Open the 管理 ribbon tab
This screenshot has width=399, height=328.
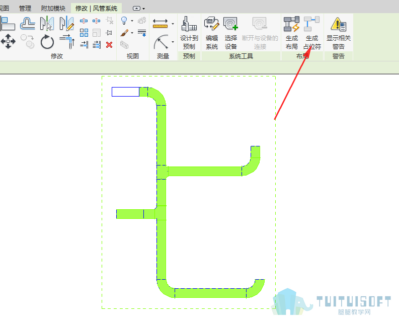coord(25,9)
